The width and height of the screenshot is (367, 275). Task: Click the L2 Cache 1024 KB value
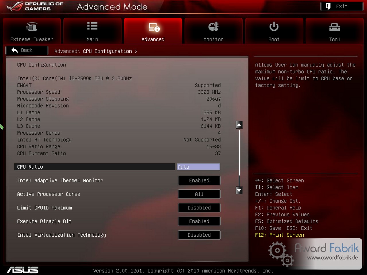(210, 119)
